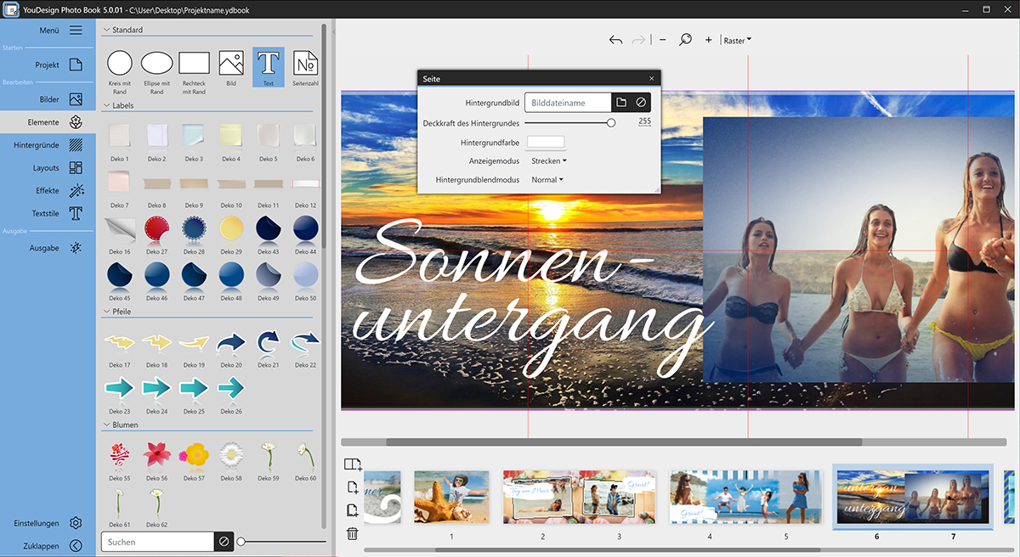Collapse the Standard section
Image resolution: width=1020 pixels, height=557 pixels.
(106, 30)
